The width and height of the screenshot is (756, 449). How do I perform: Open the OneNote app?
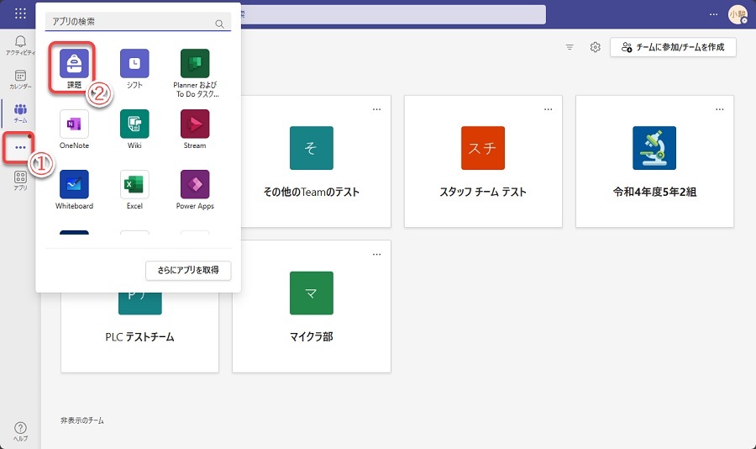[x=74, y=129]
